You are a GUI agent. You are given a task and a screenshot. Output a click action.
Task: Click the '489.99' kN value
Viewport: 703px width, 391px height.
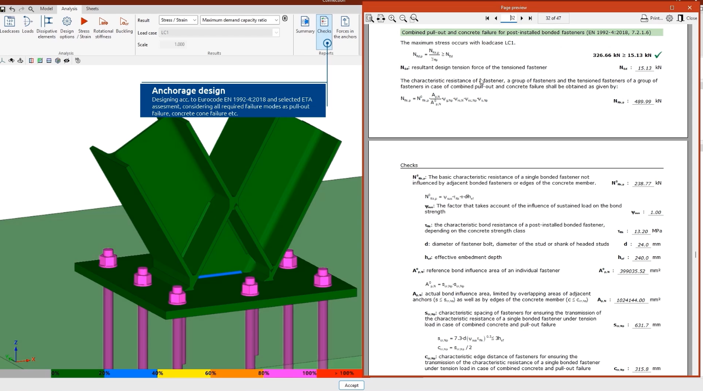(642, 102)
